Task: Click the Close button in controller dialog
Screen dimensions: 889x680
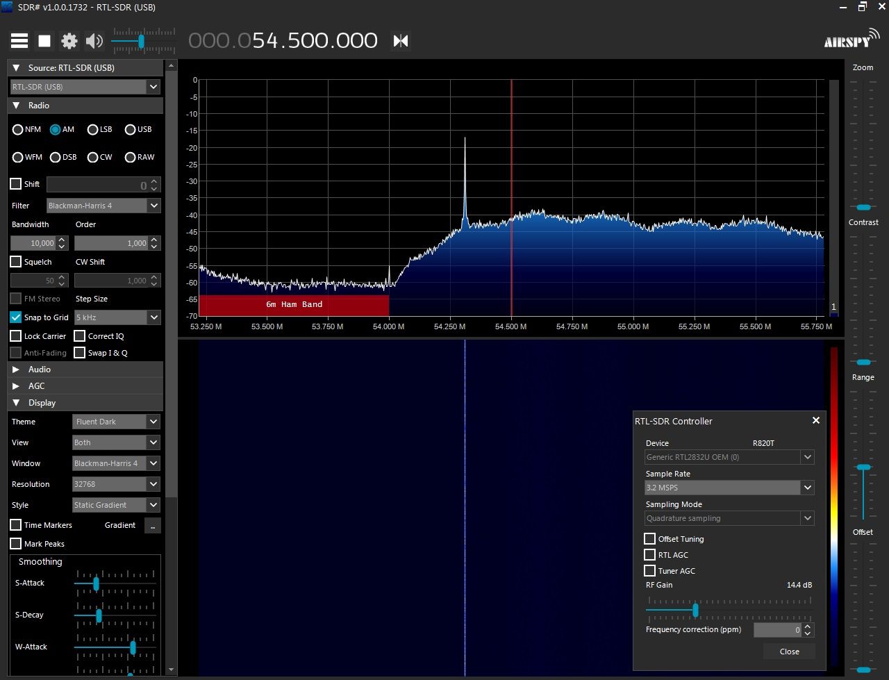Action: tap(789, 652)
